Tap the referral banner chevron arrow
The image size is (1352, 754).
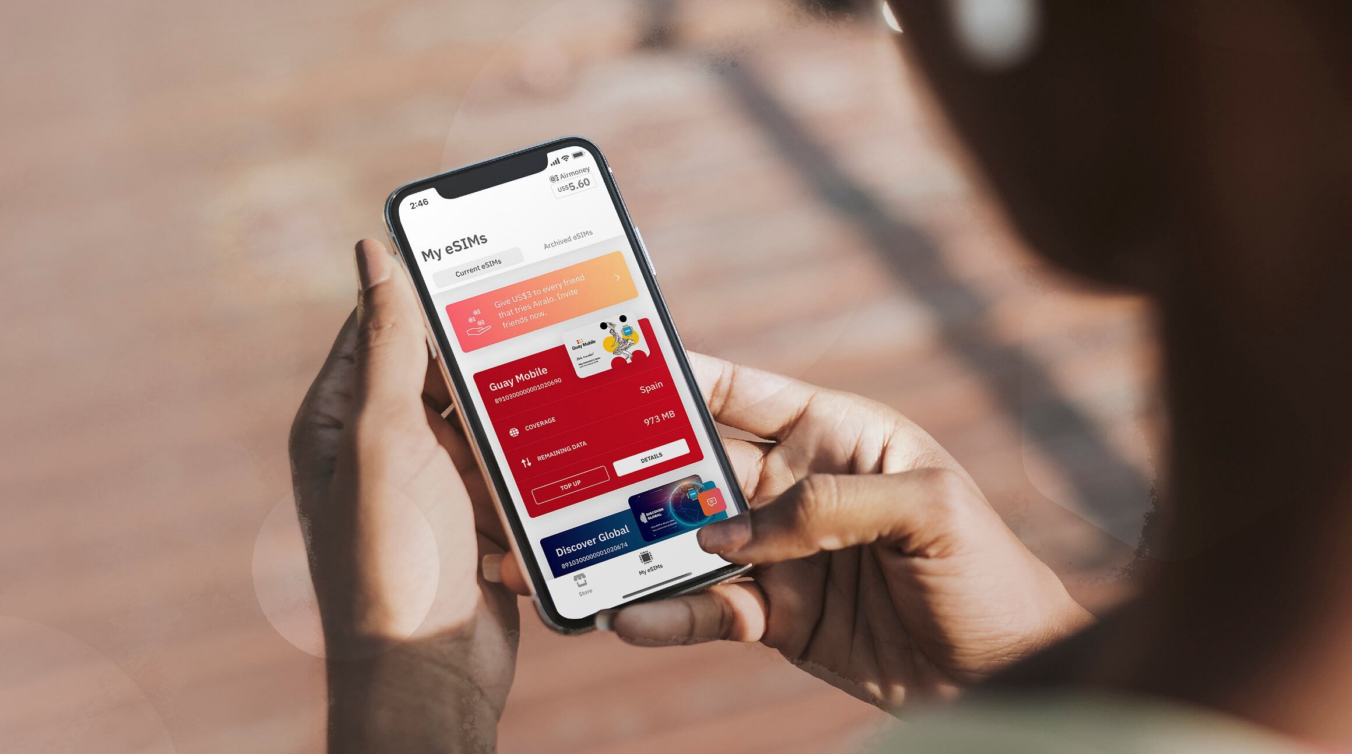click(618, 277)
